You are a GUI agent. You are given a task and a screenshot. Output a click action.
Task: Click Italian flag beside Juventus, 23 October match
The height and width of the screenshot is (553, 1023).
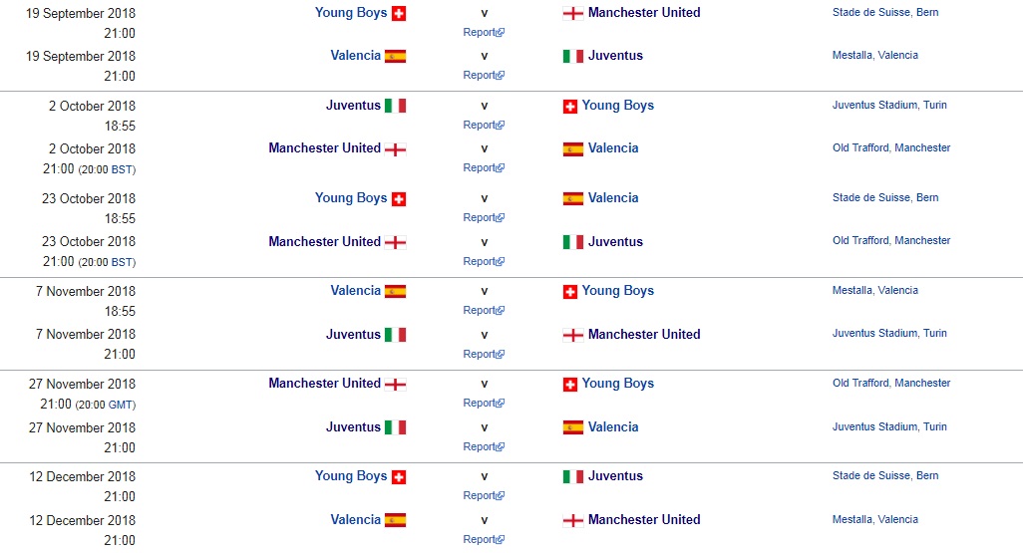[x=572, y=242]
